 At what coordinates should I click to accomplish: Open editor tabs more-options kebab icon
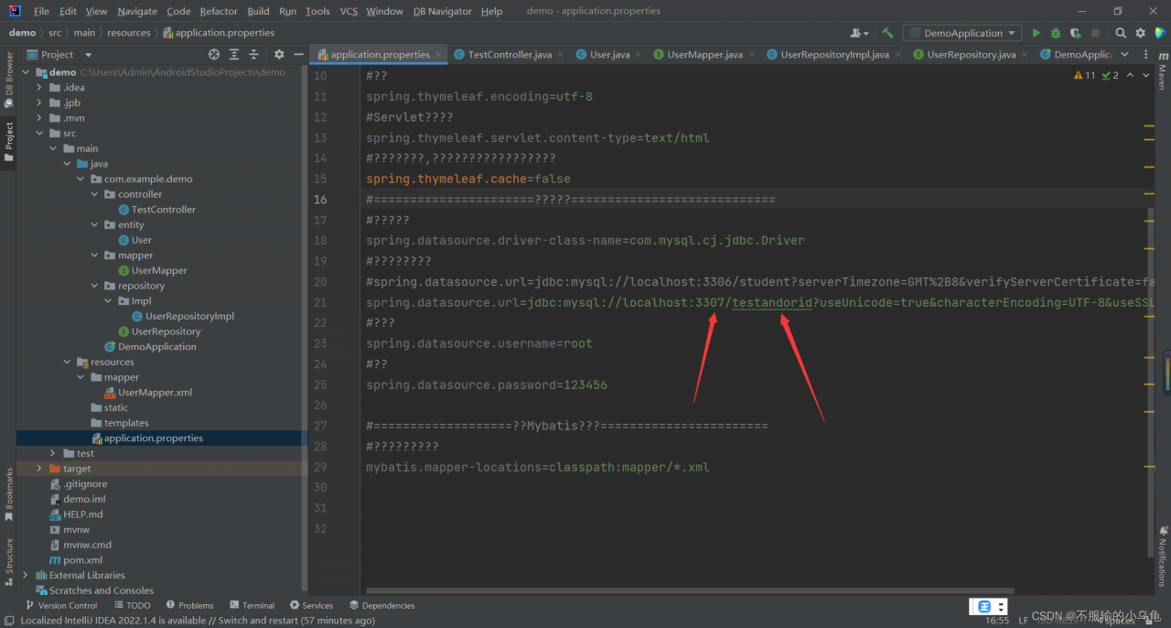click(x=1146, y=55)
